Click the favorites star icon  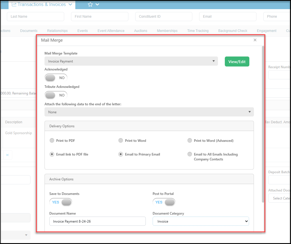tap(90, 5)
